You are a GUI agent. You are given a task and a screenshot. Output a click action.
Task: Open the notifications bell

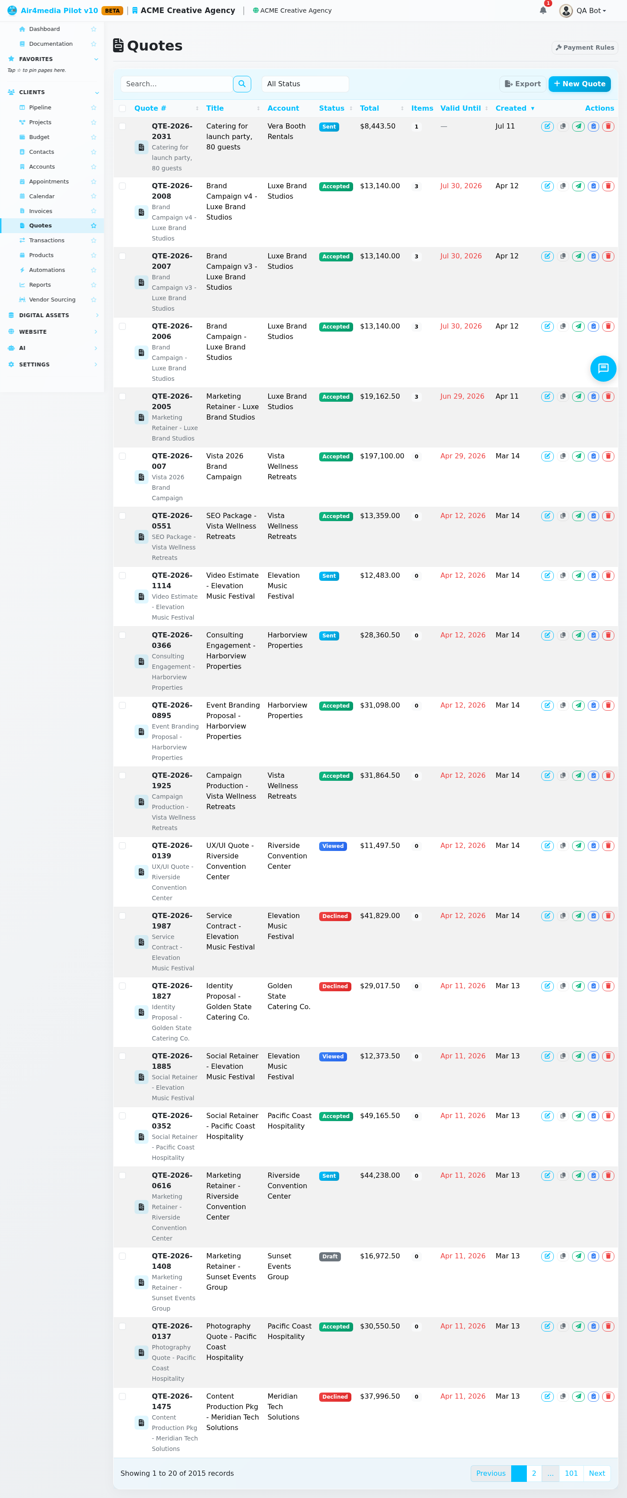tap(543, 10)
